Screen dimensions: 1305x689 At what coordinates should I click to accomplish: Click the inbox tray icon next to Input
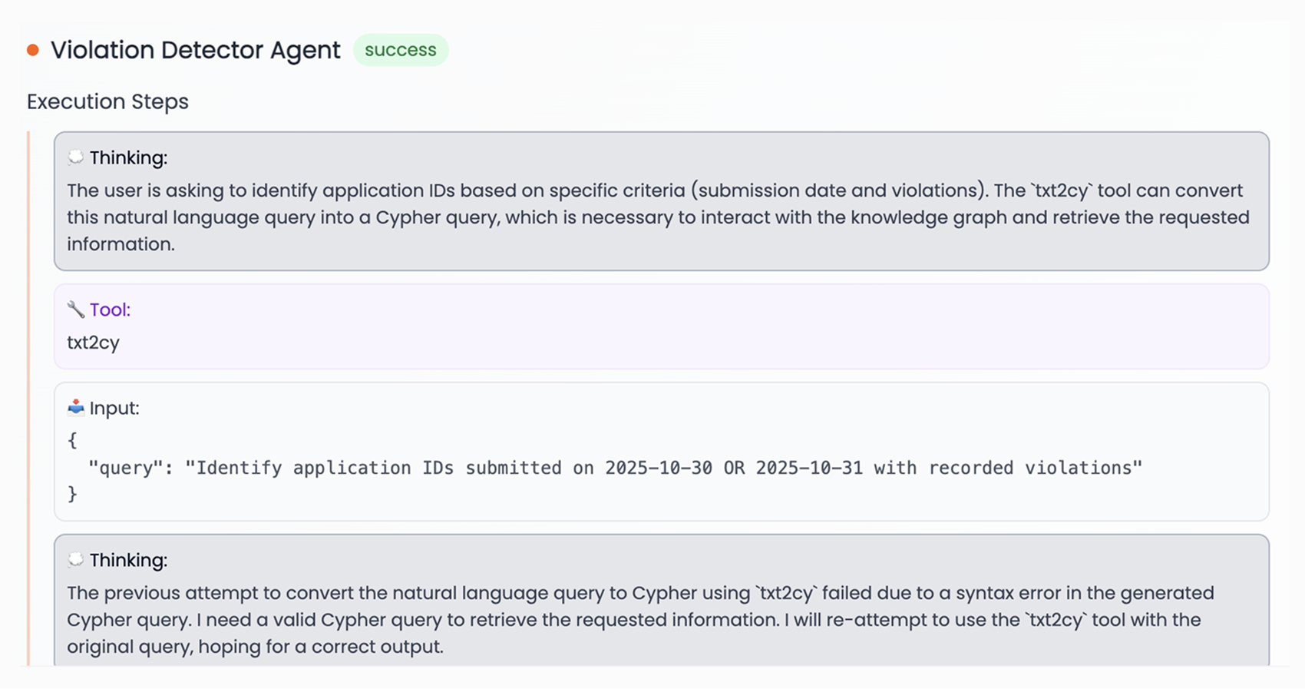tap(74, 407)
